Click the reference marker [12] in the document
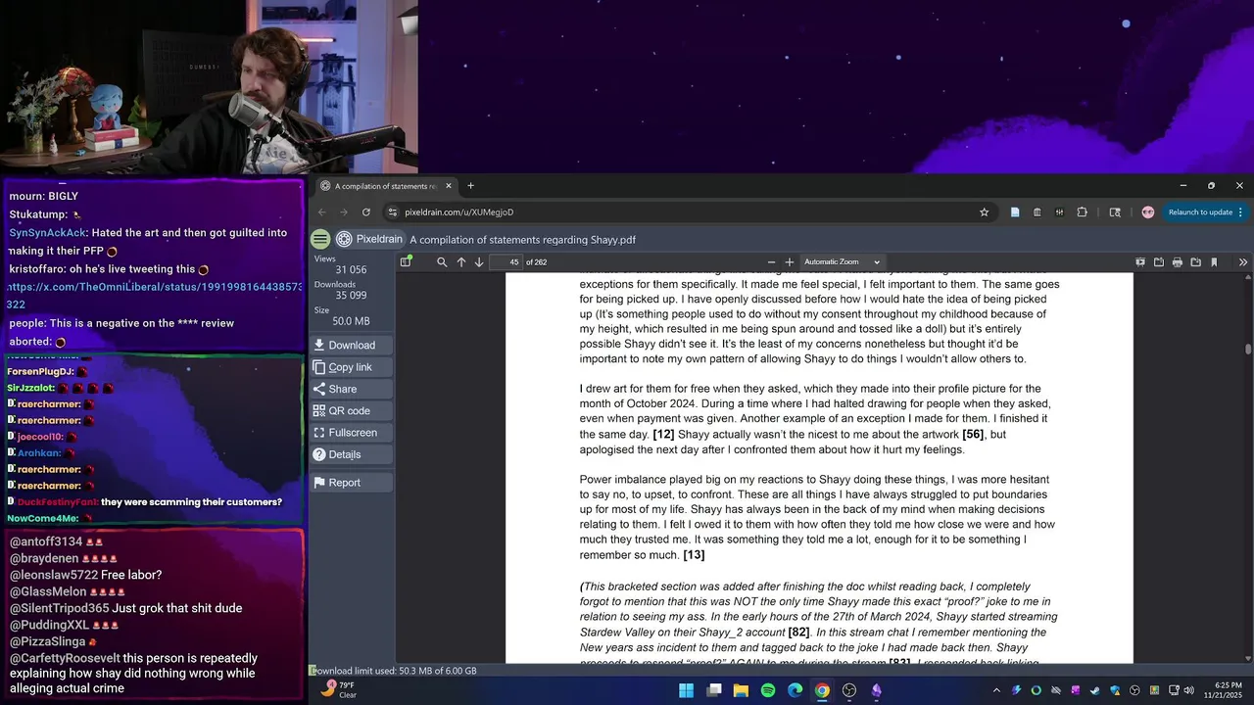The height and width of the screenshot is (705, 1254). (x=663, y=434)
